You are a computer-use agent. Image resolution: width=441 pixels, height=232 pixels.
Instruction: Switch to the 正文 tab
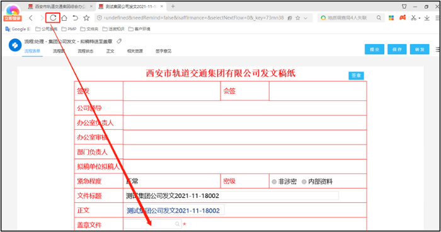pos(110,51)
